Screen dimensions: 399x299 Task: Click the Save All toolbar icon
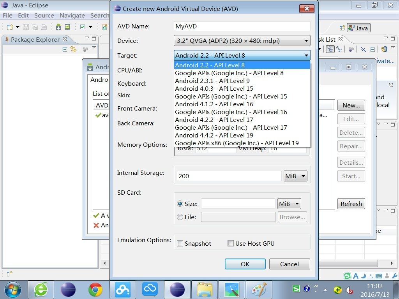pyautogui.click(x=35, y=27)
